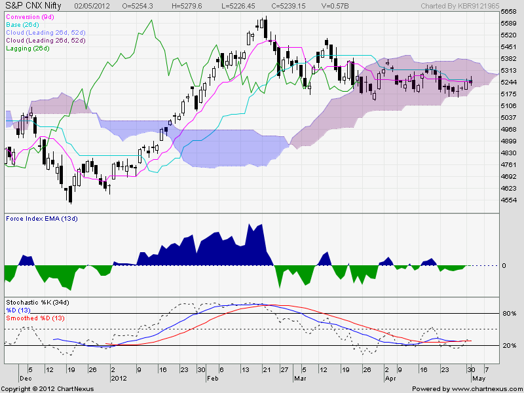
Task: Click the Dec month label on time axis
Action: tap(26, 379)
